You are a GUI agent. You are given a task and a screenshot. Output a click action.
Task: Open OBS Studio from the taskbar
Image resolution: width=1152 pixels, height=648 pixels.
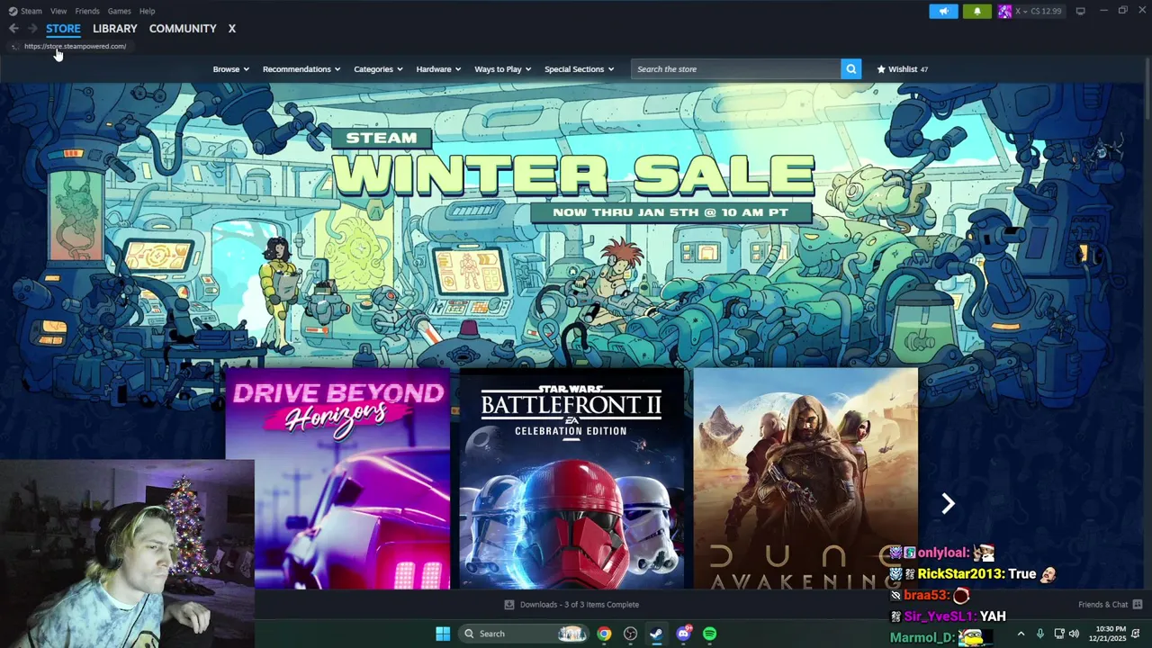click(630, 634)
